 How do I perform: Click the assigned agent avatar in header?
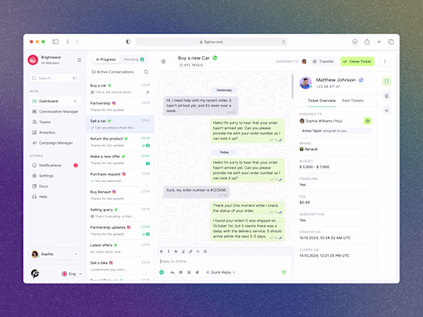coord(304,62)
